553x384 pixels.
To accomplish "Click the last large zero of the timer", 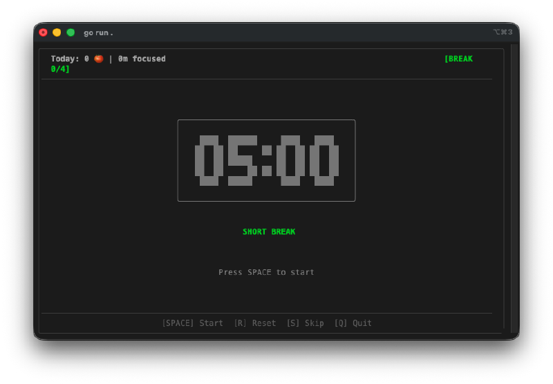I will (324, 160).
